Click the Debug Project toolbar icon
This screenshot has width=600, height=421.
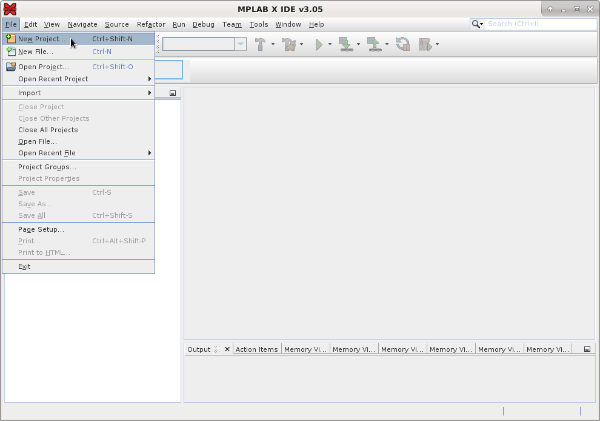425,44
